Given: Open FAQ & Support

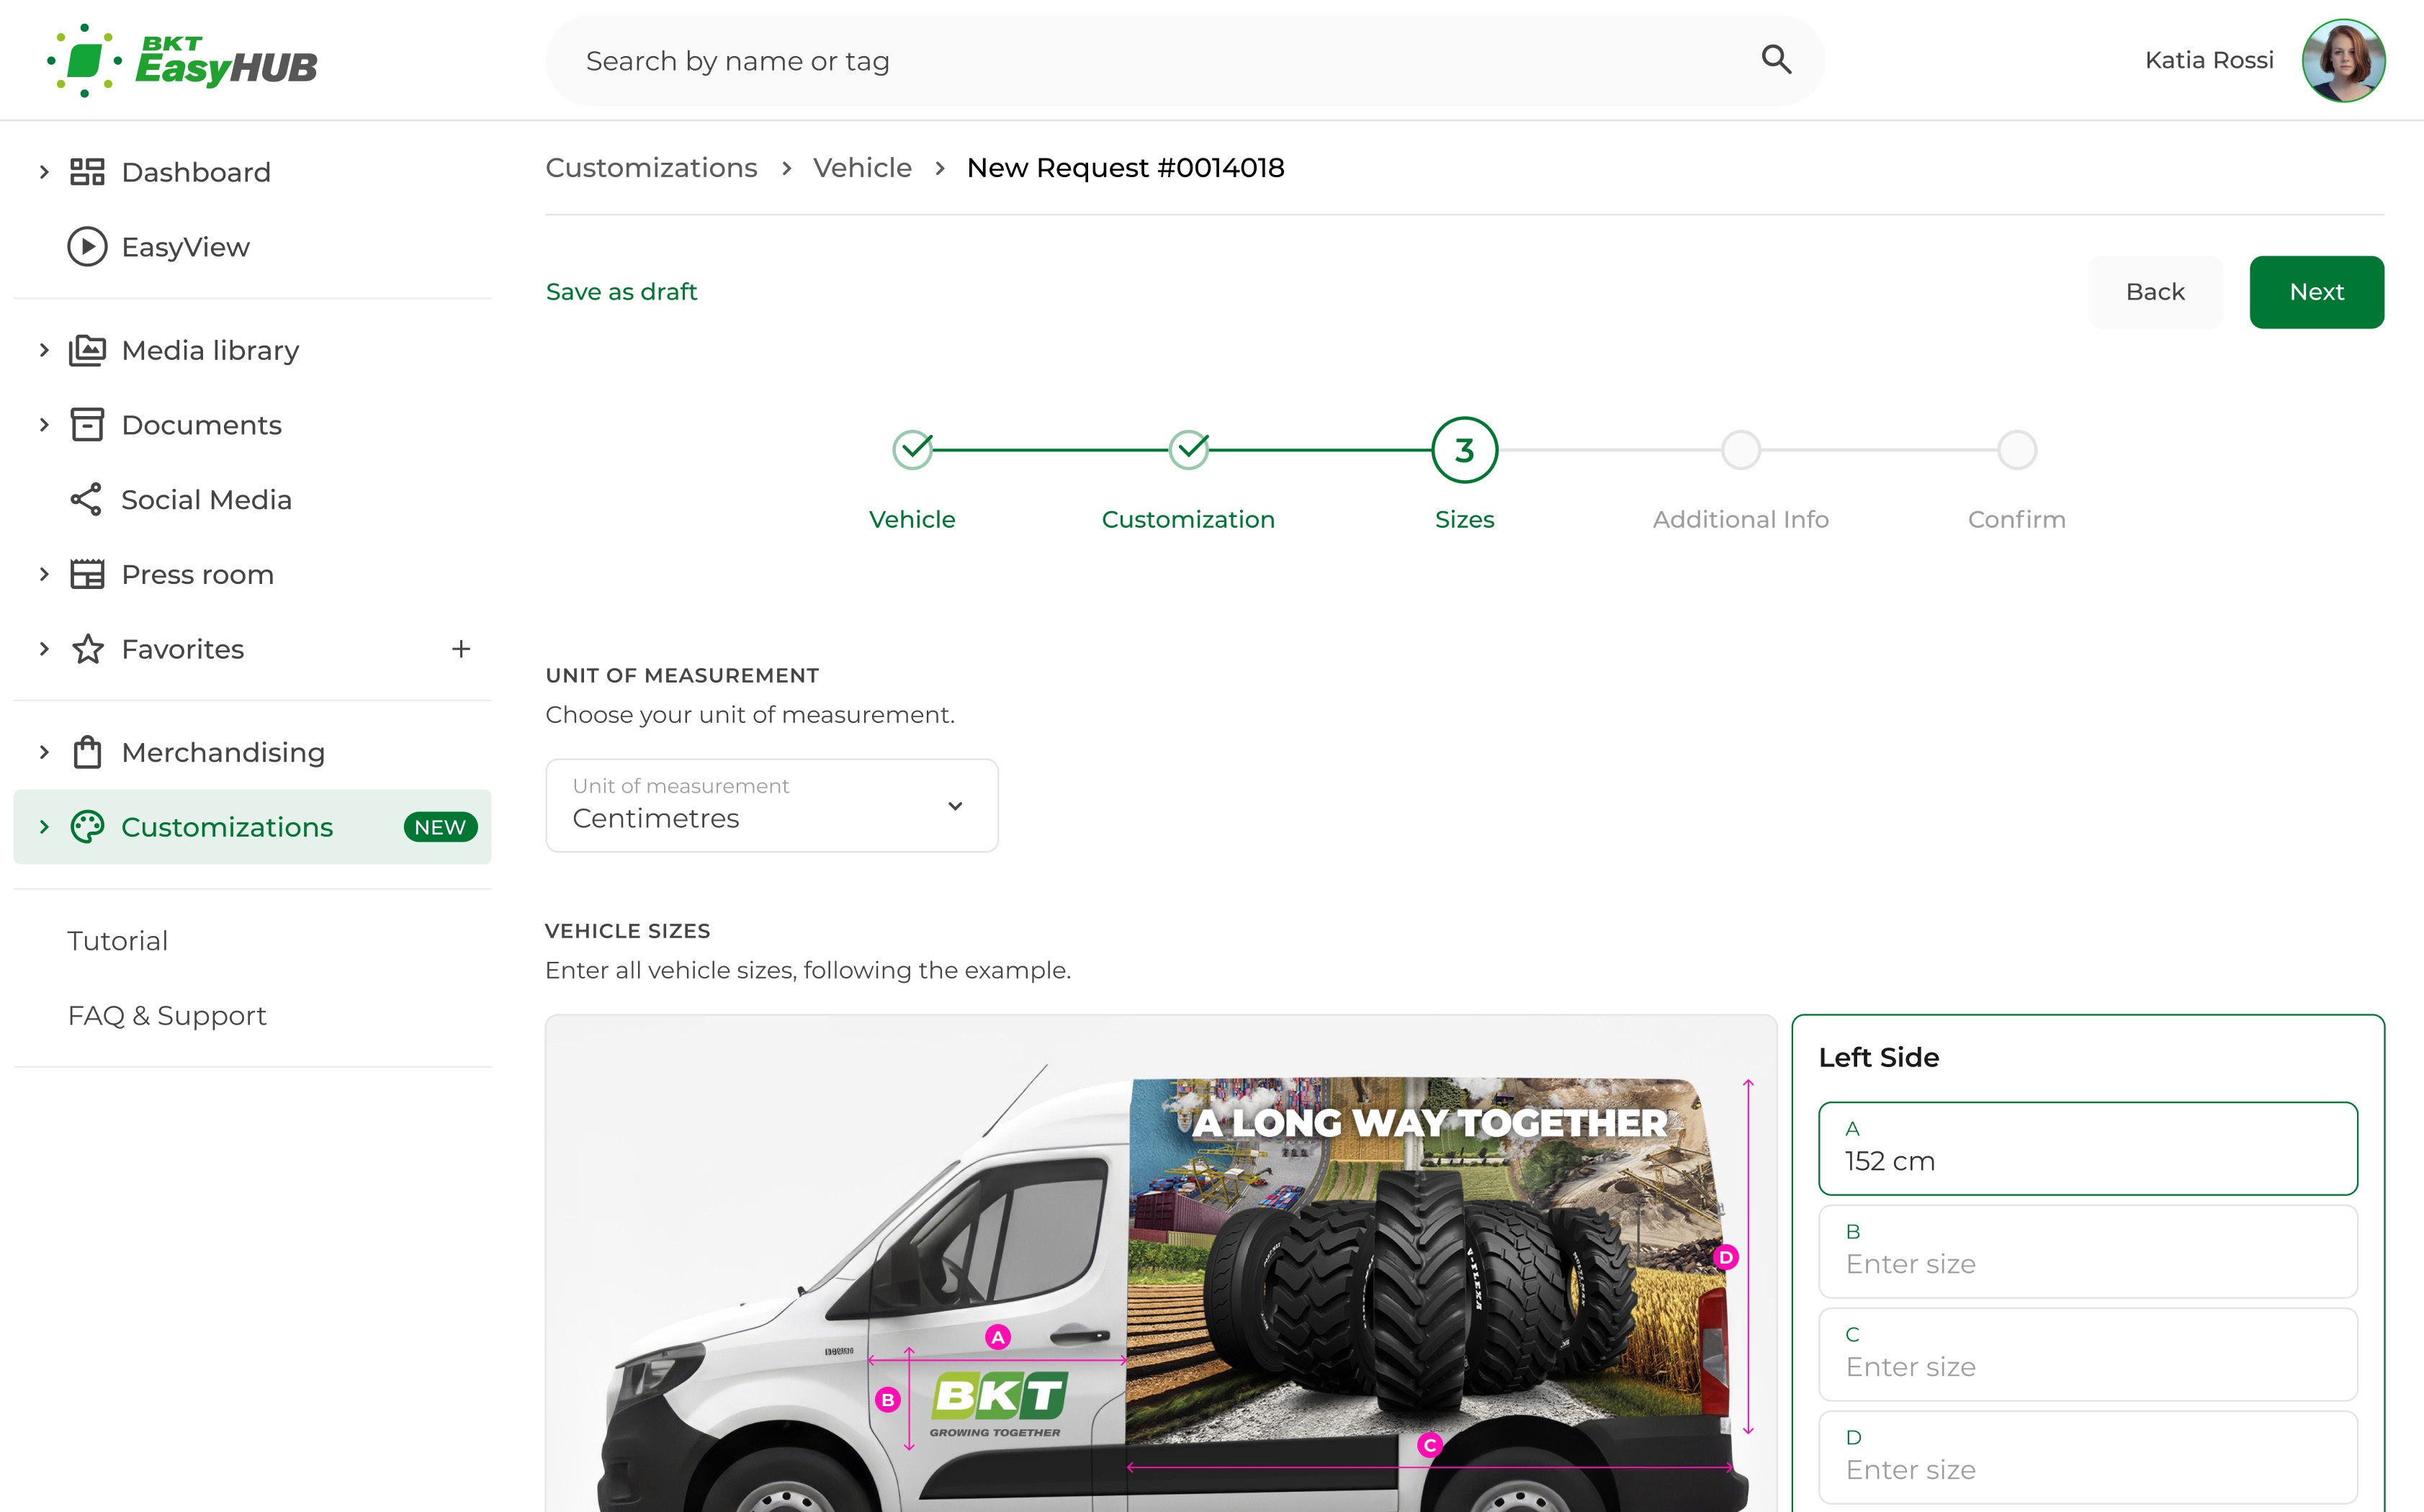Looking at the screenshot, I should coord(167,1016).
